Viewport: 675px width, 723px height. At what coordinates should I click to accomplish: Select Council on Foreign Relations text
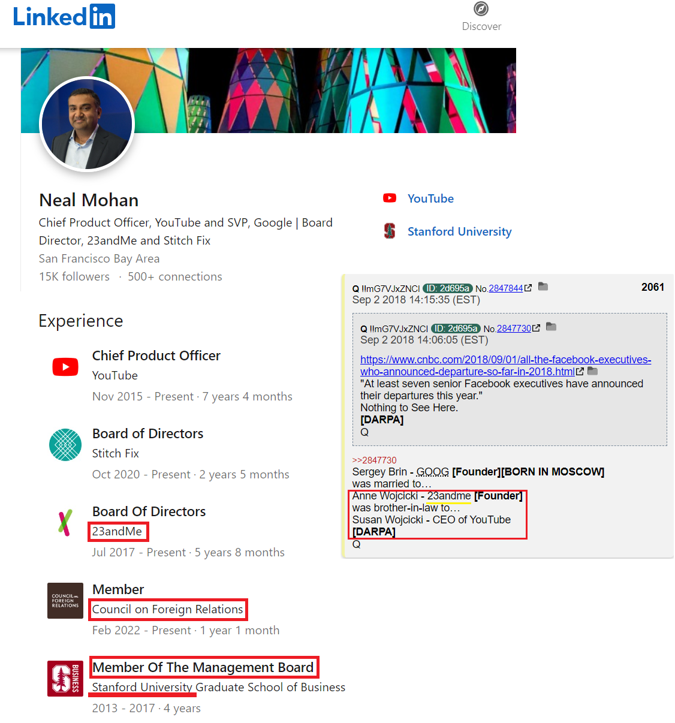[168, 609]
